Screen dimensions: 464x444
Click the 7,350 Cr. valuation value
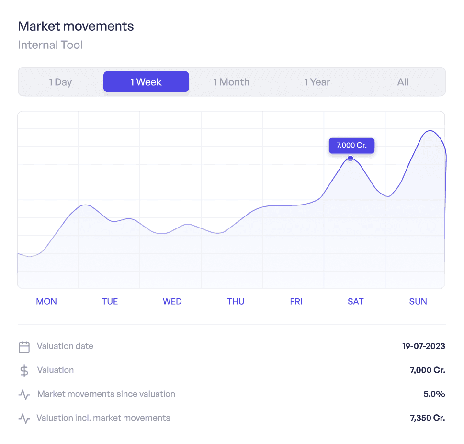point(428,418)
